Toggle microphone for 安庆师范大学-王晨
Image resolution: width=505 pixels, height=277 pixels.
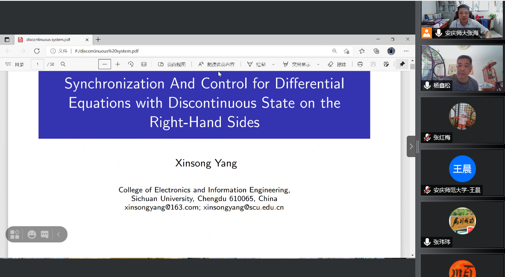(427, 190)
